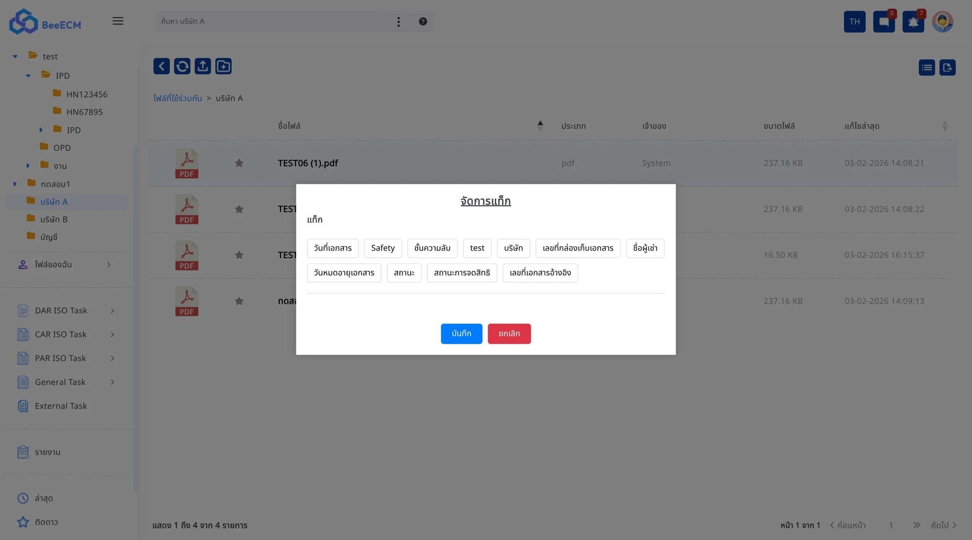Collapse the test folder tree
The height and width of the screenshot is (540, 972).
15,57
